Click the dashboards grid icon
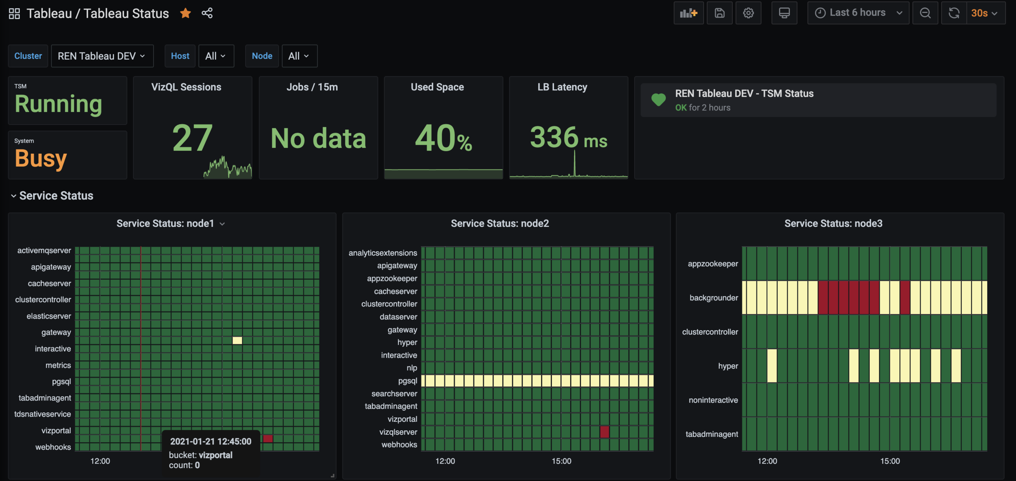The width and height of the screenshot is (1016, 481). point(14,13)
